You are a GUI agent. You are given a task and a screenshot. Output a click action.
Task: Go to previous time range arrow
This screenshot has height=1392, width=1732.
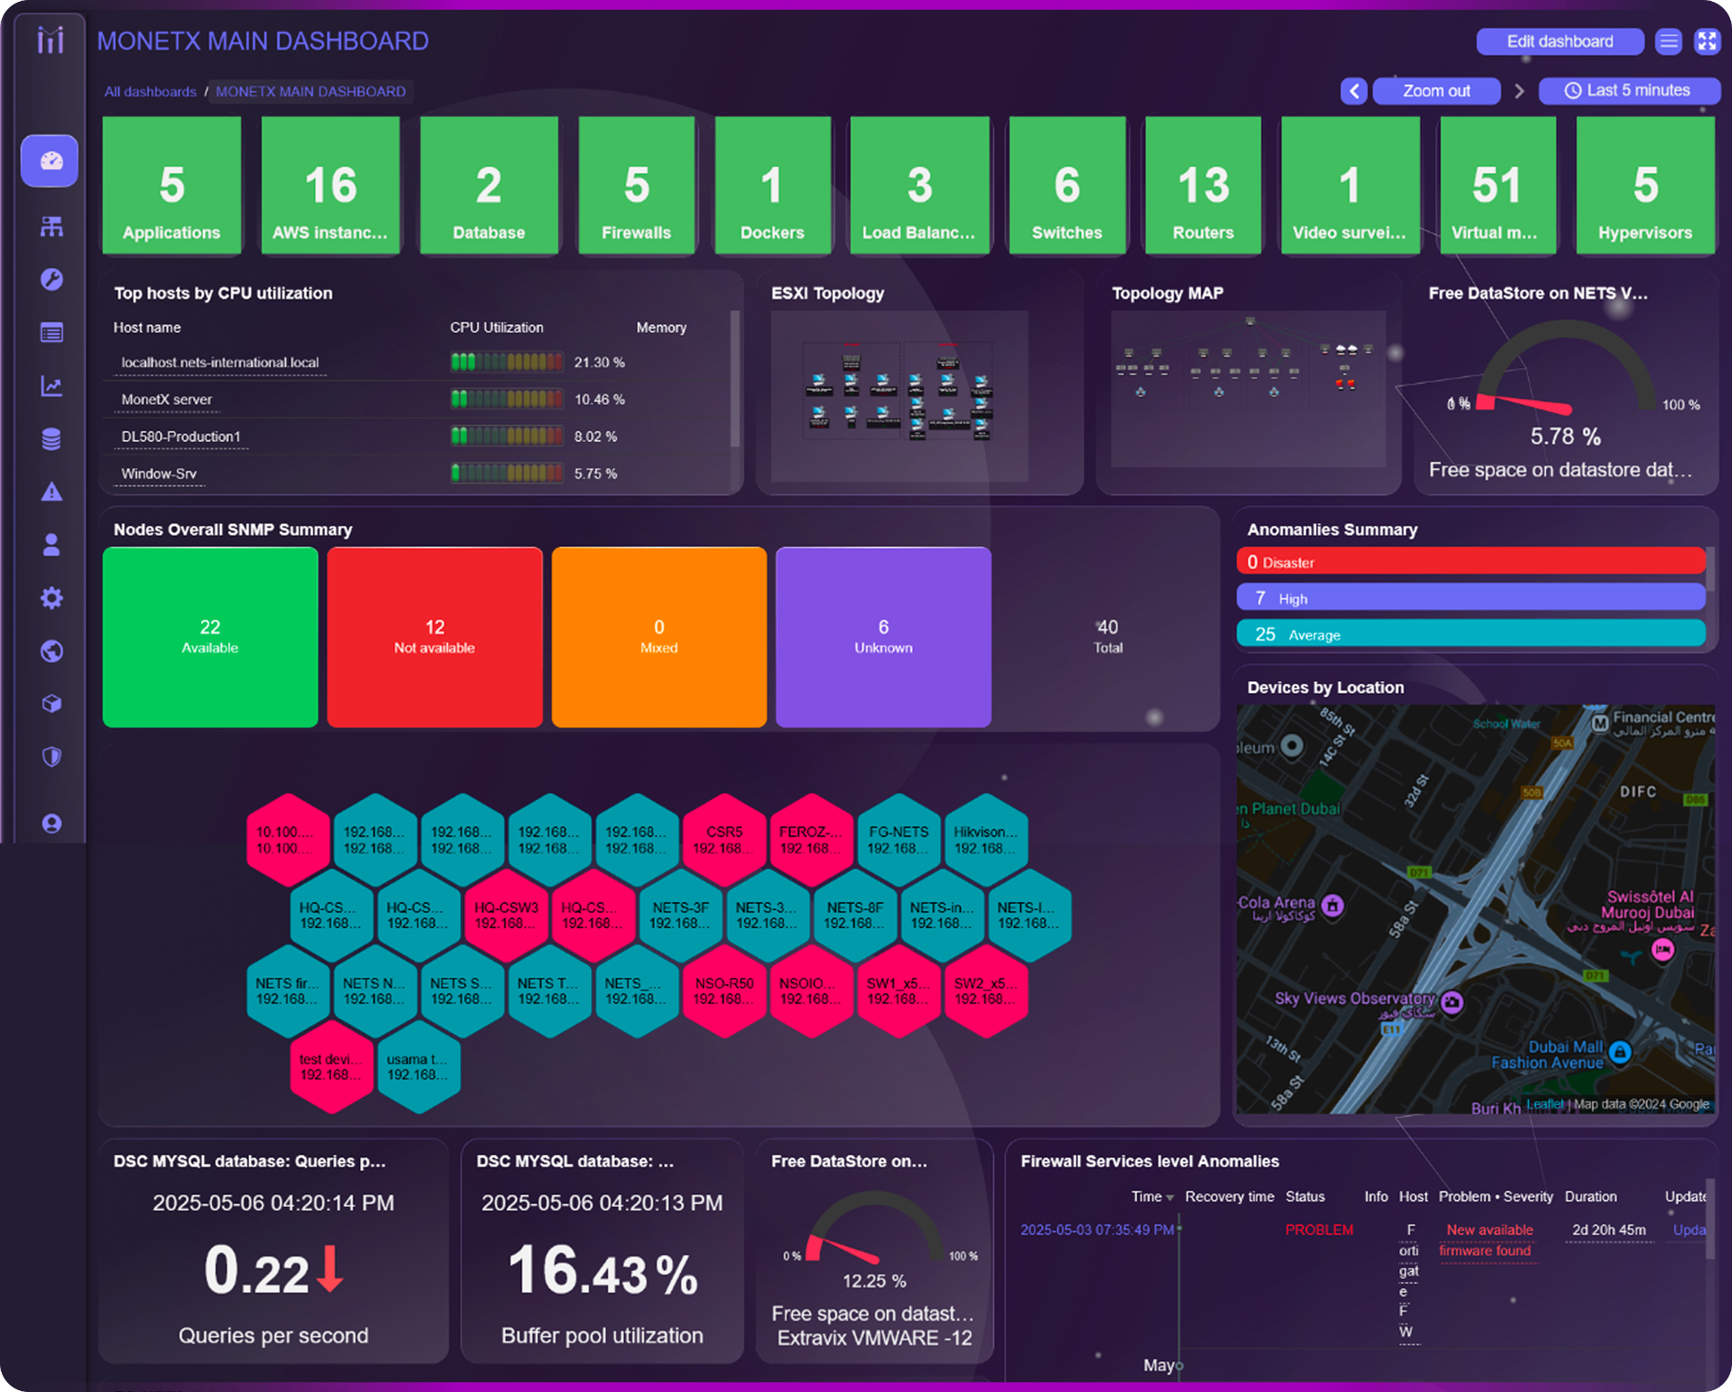(x=1353, y=91)
